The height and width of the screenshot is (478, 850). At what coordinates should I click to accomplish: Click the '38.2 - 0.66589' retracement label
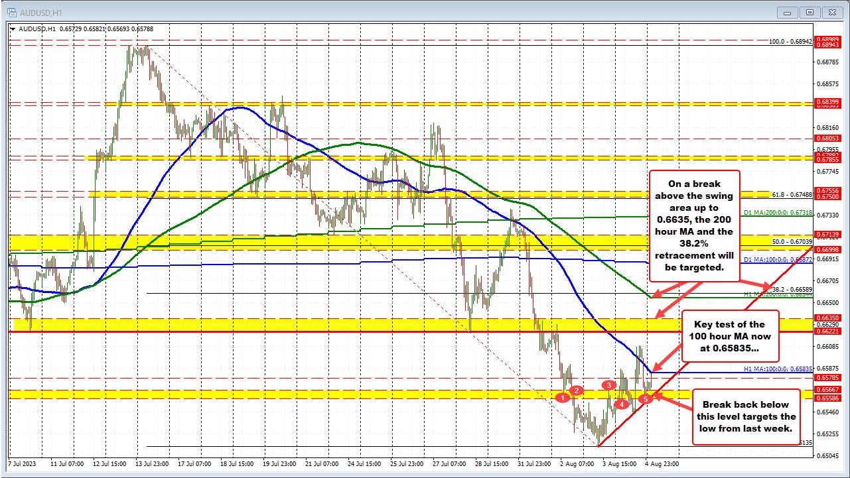click(x=792, y=288)
